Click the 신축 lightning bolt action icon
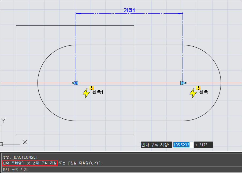This screenshot has width=242, height=173. point(193,93)
